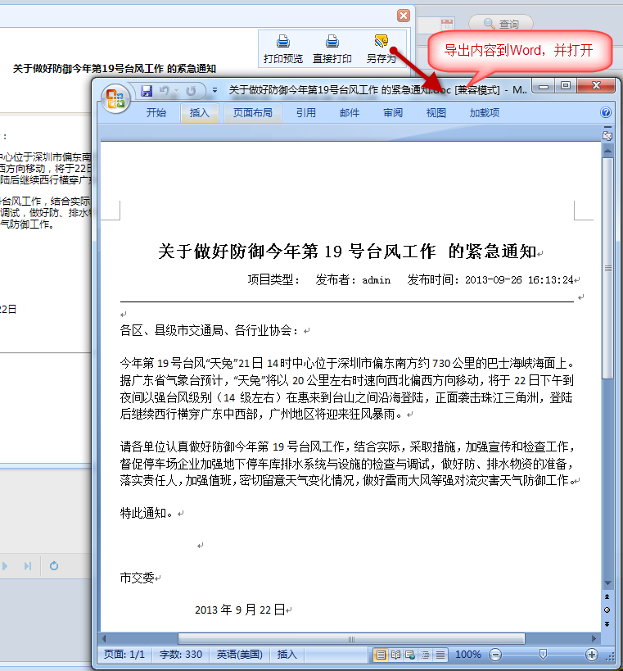This screenshot has height=671, width=623.
Task: Open the 审阅 ribbon tab
Action: pos(393,113)
